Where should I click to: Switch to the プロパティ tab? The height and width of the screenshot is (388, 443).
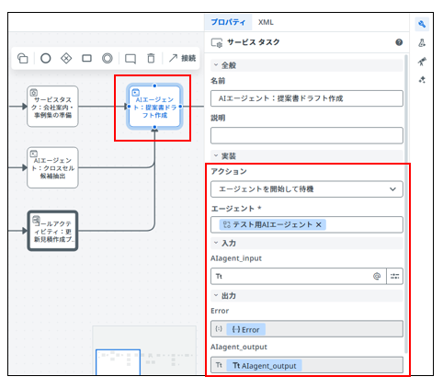click(x=228, y=22)
